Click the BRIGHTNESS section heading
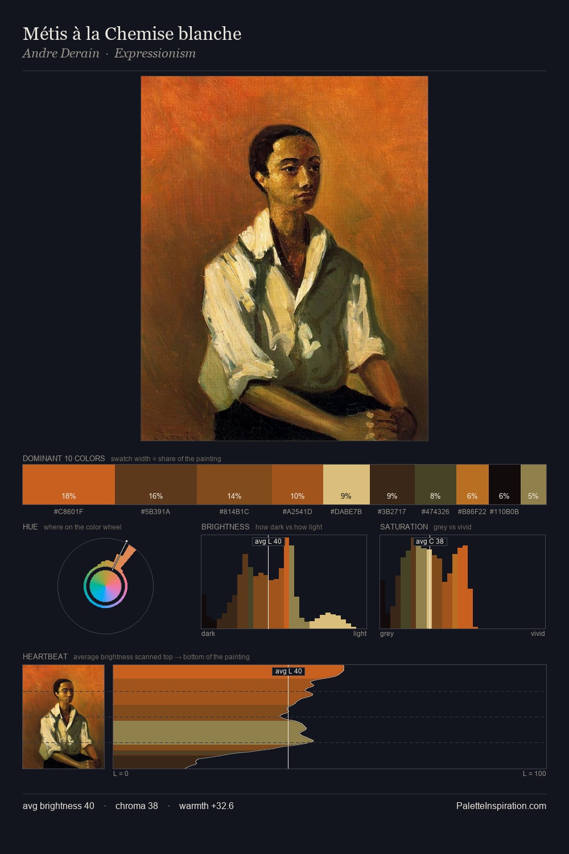569x854 pixels. 225,527
